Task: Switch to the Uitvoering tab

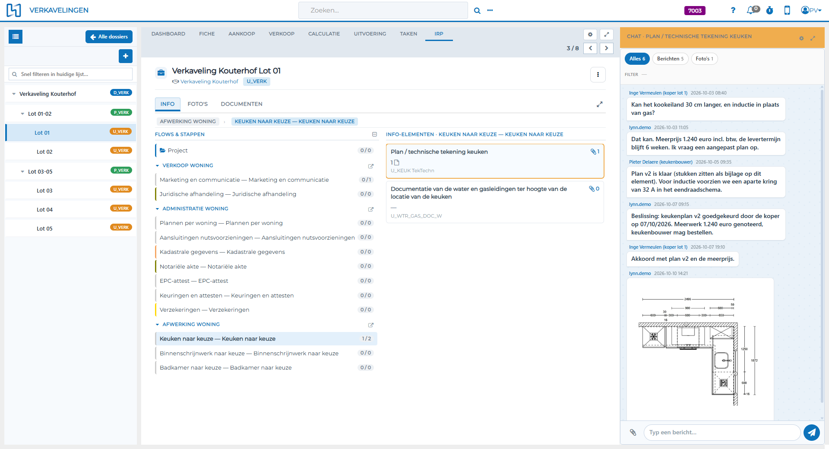Action: (x=370, y=34)
